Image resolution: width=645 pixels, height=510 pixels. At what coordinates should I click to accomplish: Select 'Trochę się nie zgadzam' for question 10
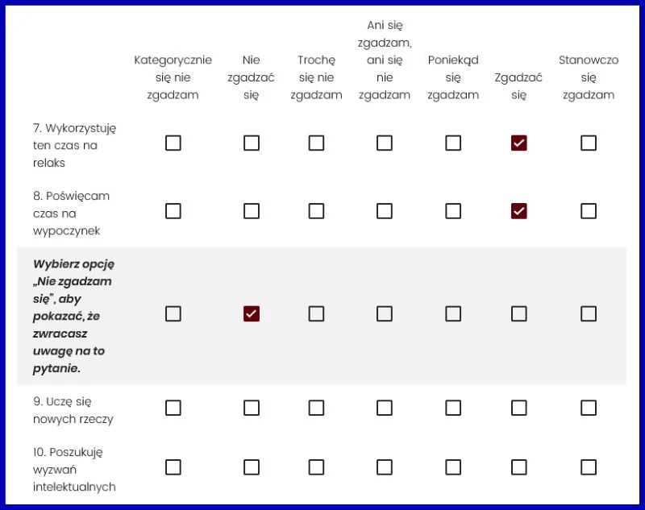(x=316, y=467)
